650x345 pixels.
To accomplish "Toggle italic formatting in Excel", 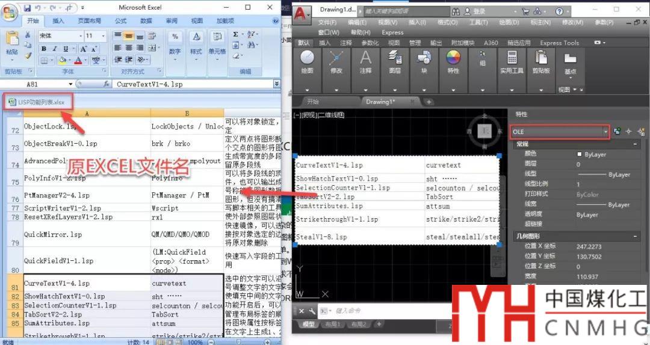I will (54, 49).
